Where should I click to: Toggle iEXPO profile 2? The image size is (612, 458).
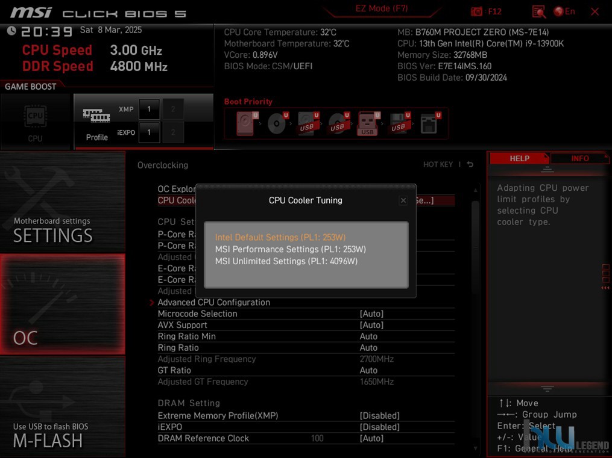coord(173,132)
